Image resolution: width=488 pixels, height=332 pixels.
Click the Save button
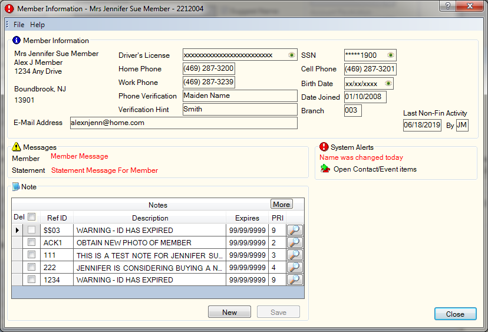pos(278,312)
